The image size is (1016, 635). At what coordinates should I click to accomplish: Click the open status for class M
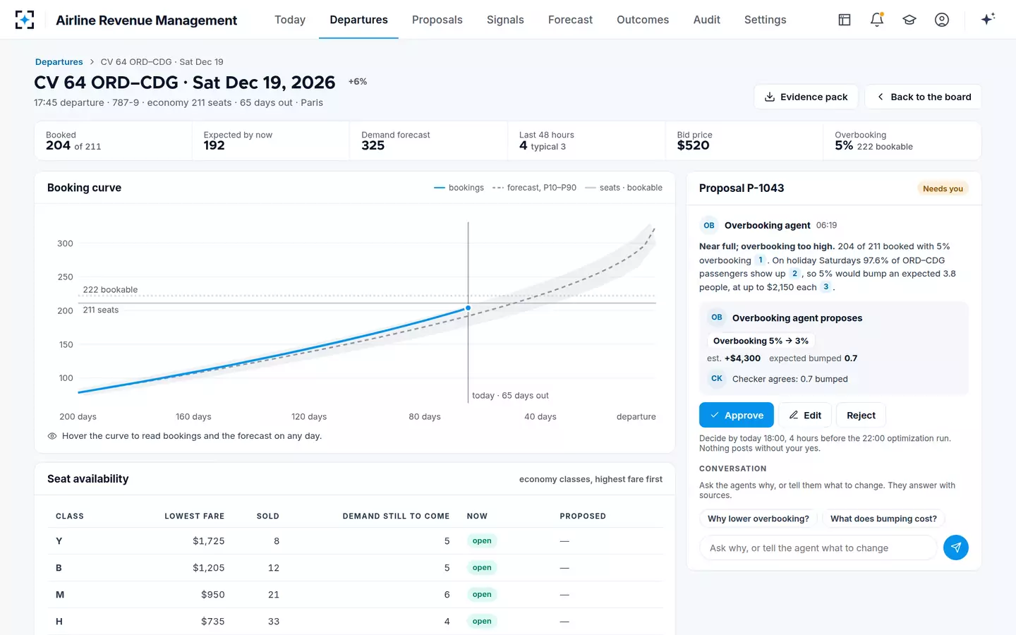(x=482, y=595)
